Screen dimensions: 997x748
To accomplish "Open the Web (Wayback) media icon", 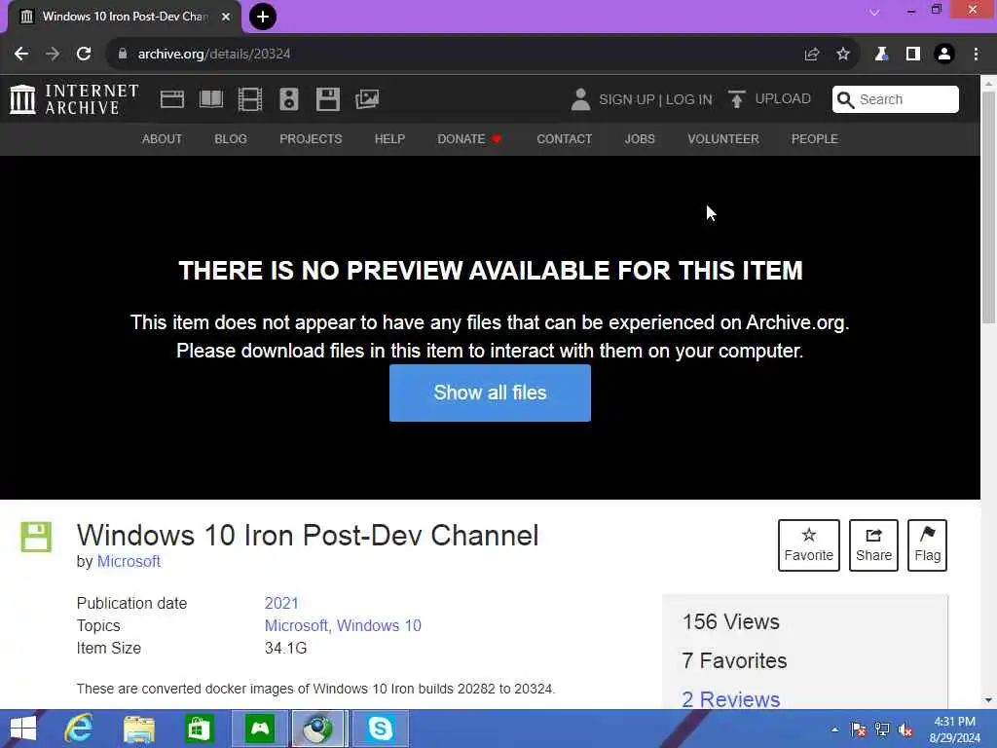I will [x=172, y=100].
